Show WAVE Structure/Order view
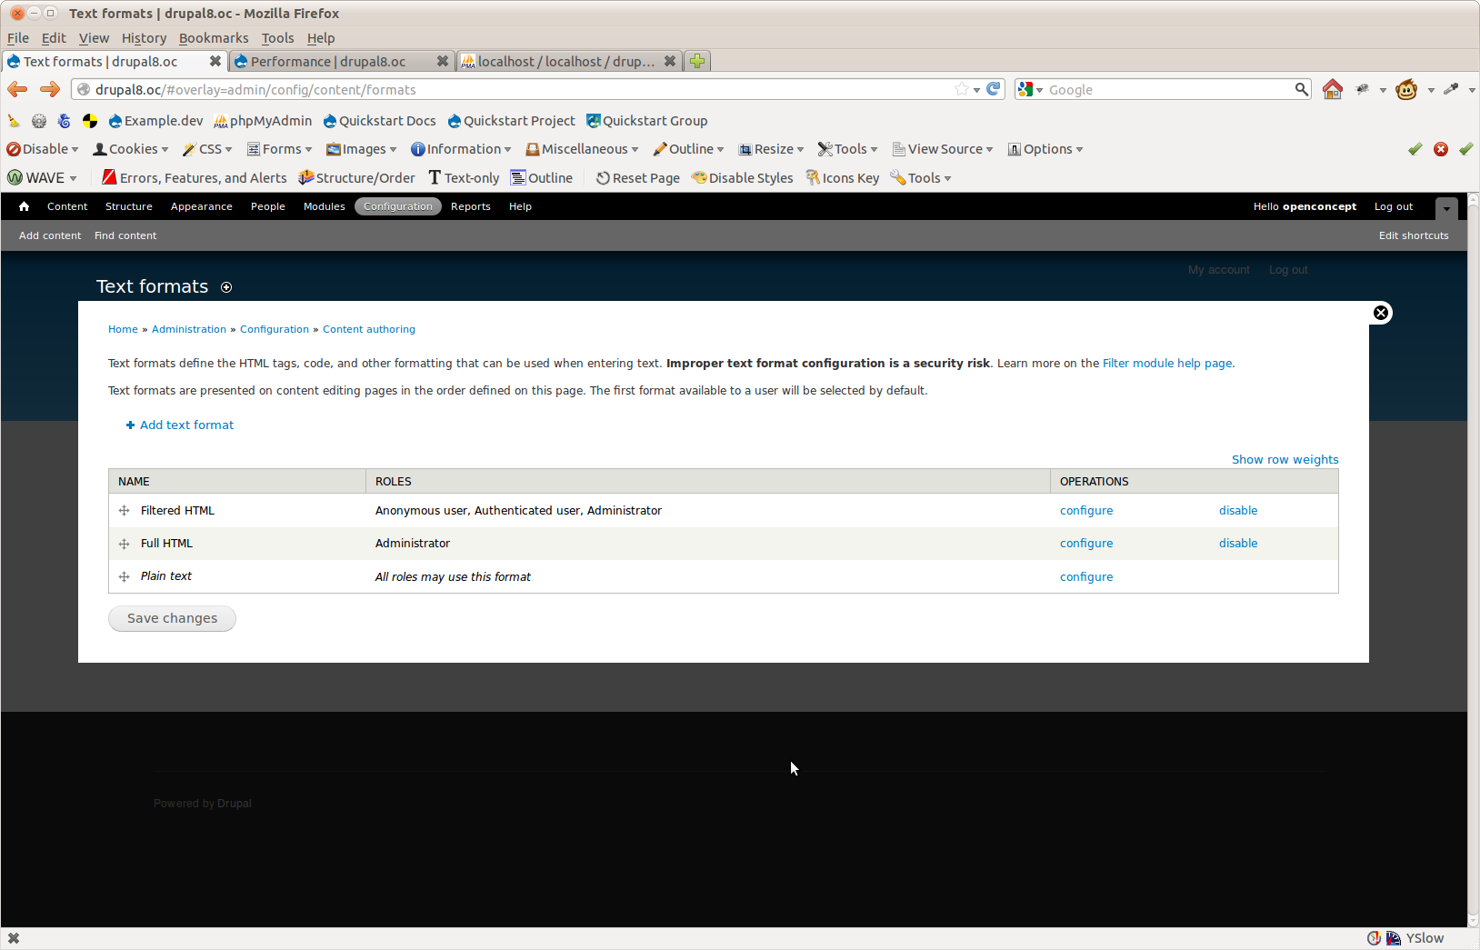The image size is (1480, 950). (x=356, y=178)
